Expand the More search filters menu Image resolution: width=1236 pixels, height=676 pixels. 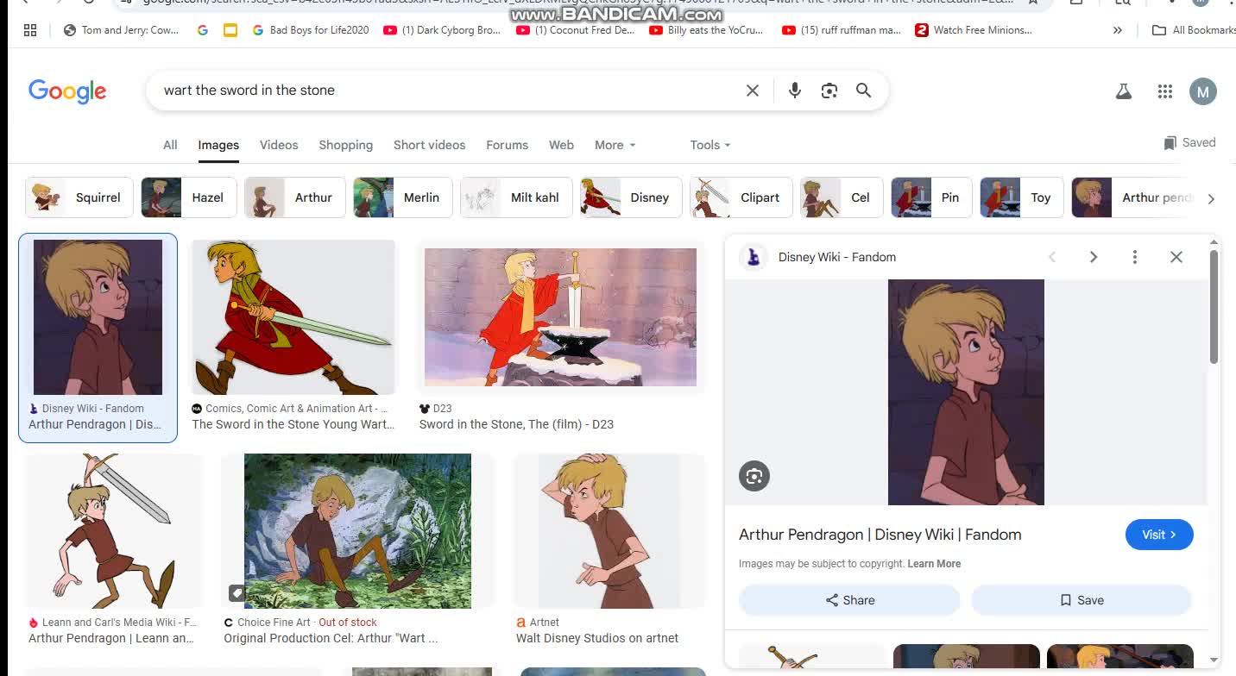coord(615,145)
